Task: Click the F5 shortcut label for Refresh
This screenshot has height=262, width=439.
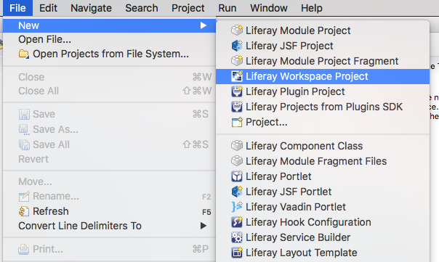Action: (x=206, y=212)
